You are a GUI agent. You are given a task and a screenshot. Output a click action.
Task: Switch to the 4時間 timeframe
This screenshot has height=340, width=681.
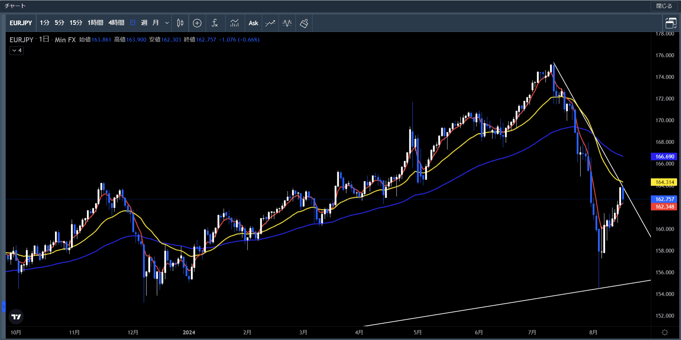116,23
